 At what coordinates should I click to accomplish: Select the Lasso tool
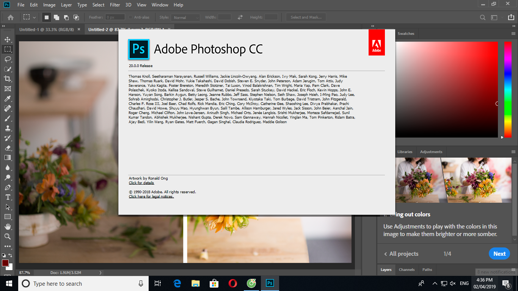[8, 59]
